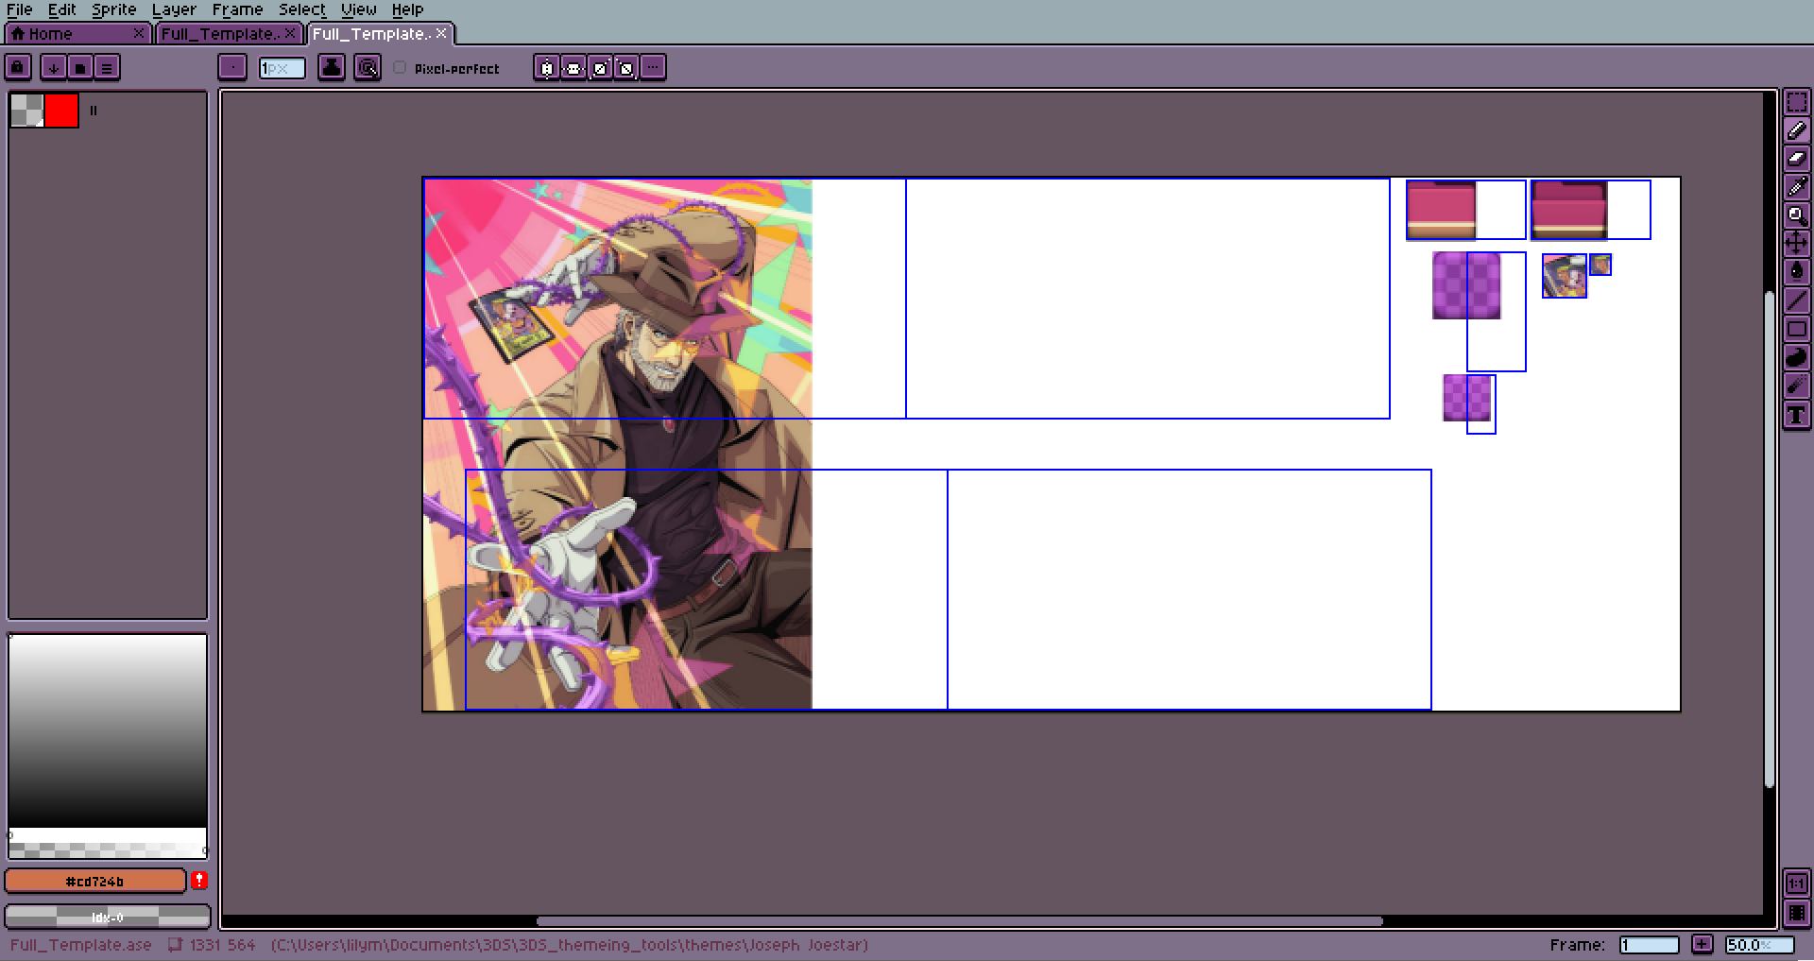Open the View menu

point(359,9)
